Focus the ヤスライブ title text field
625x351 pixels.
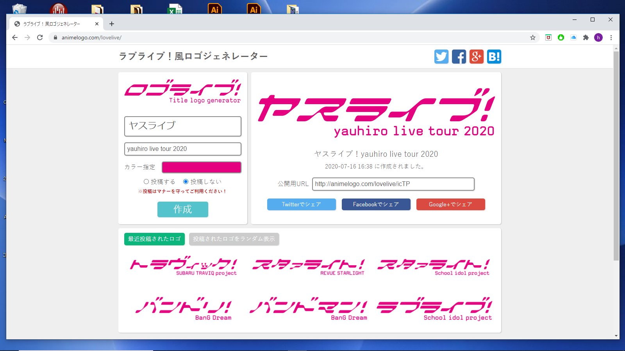pyautogui.click(x=183, y=126)
